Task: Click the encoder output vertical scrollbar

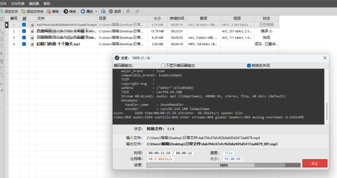Action: (327, 97)
